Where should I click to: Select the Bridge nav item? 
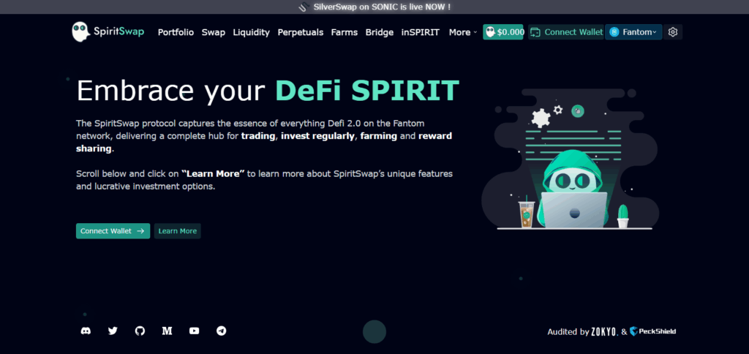(x=380, y=32)
